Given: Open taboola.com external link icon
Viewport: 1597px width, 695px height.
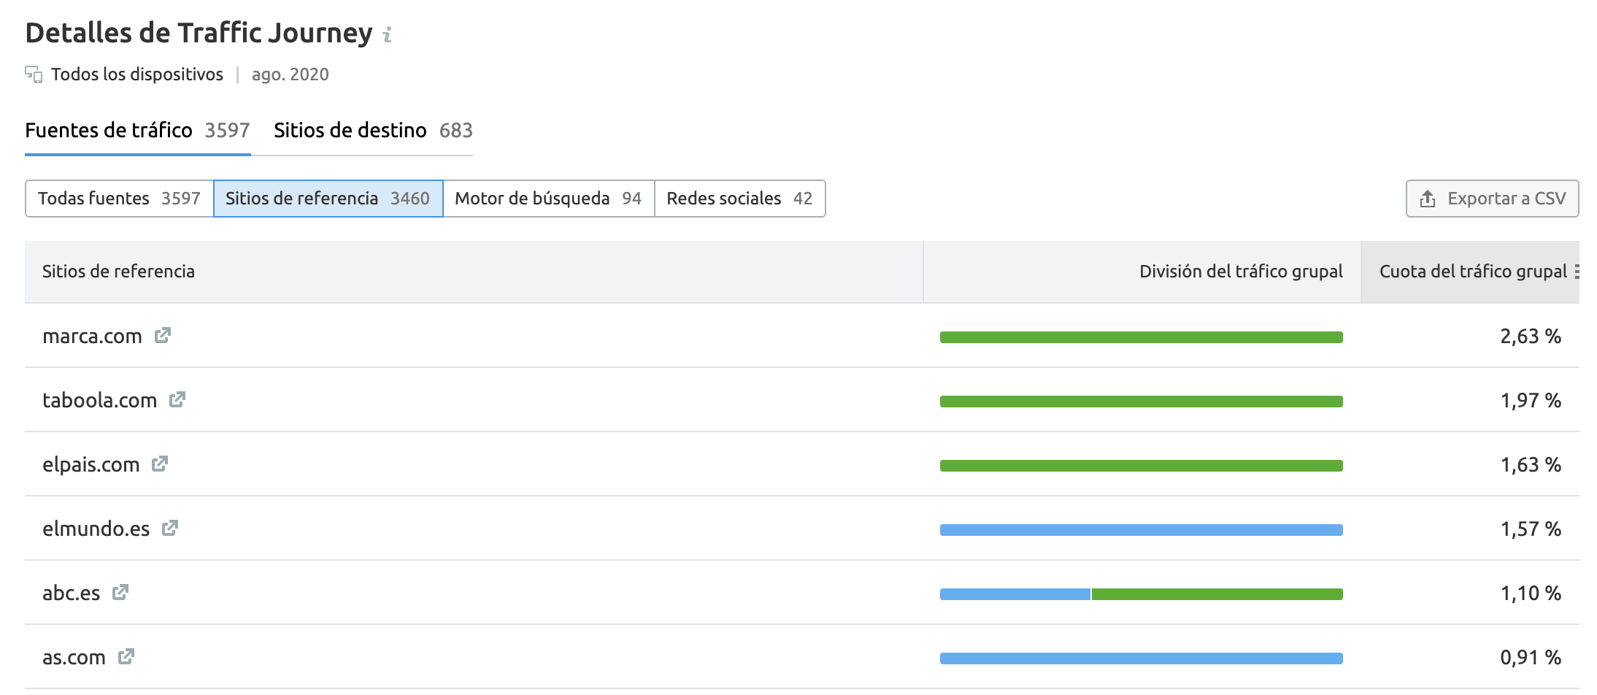Looking at the screenshot, I should point(177,399).
